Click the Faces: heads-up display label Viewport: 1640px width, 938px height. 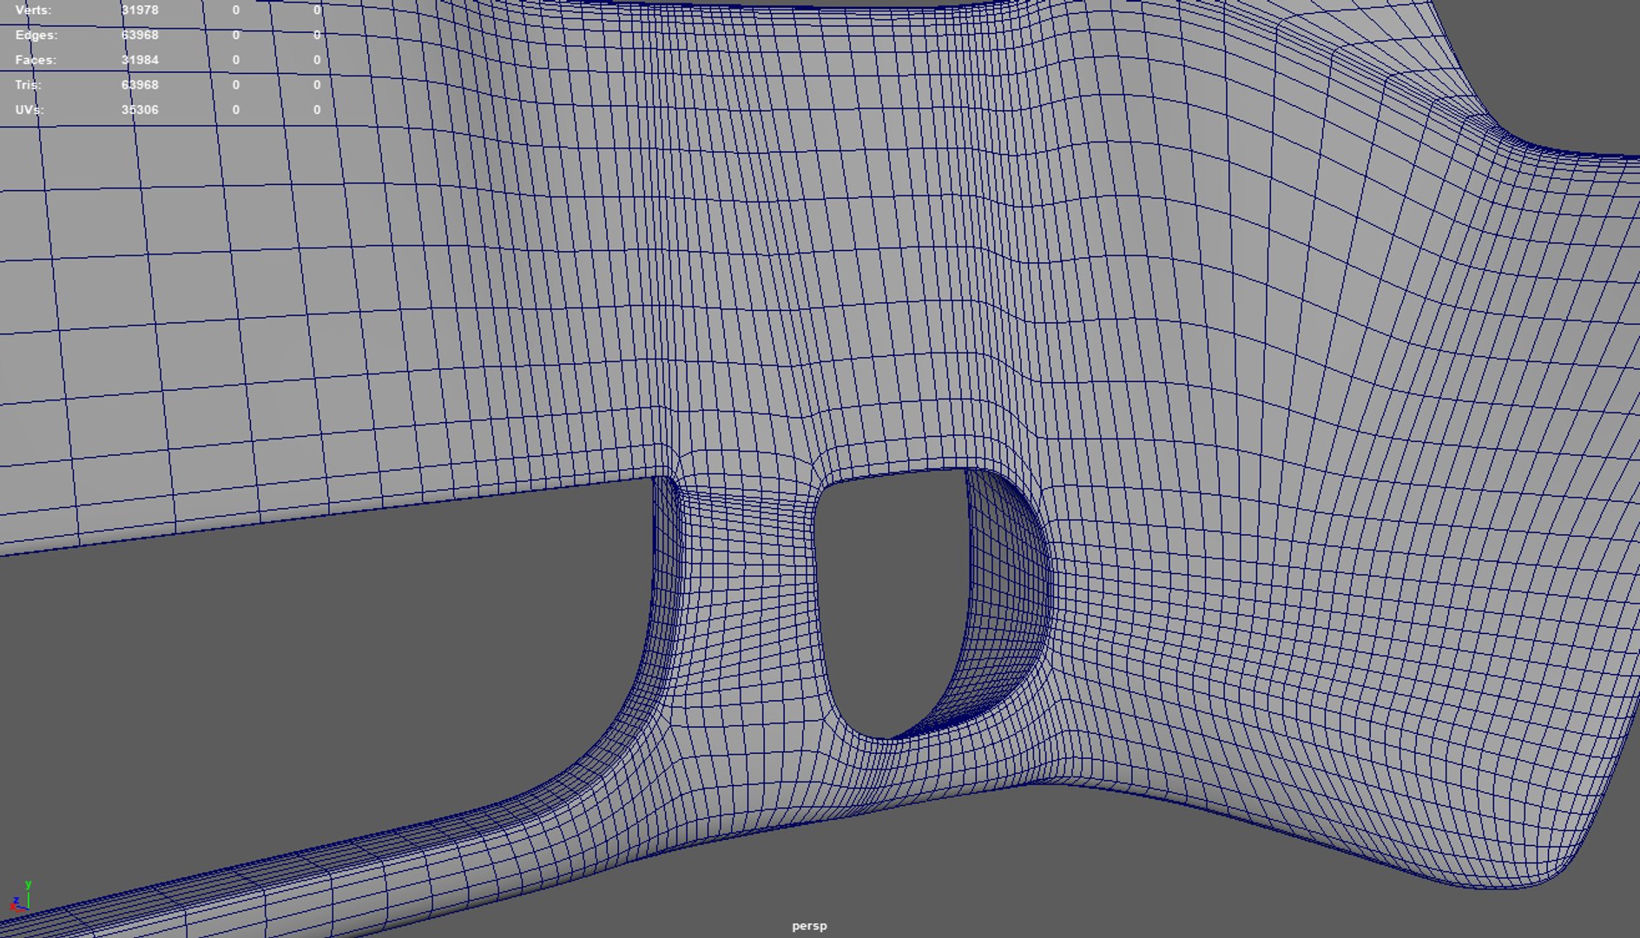pos(36,60)
